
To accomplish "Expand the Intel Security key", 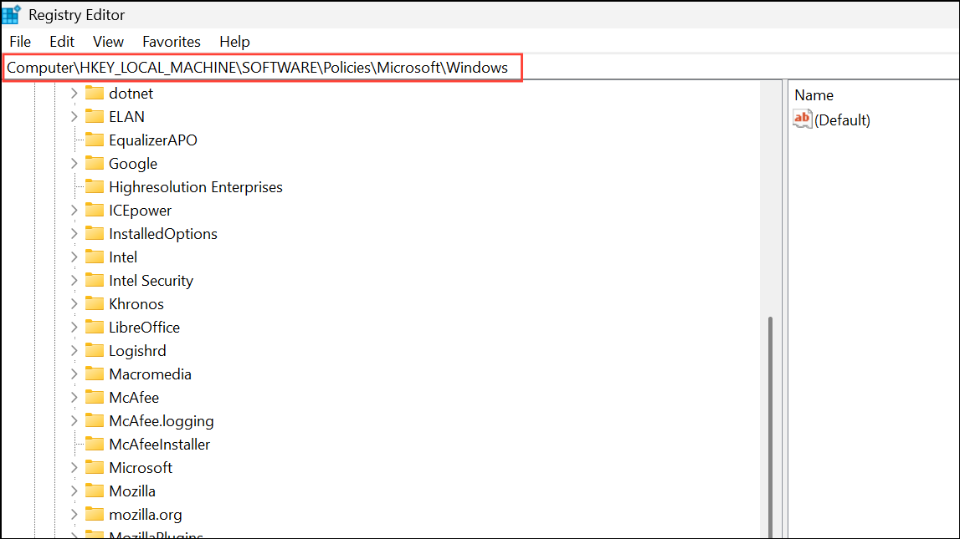I will coord(74,281).
